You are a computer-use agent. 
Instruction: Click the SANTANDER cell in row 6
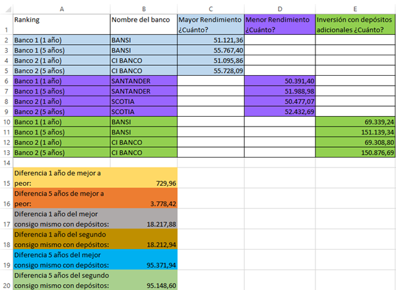pyautogui.click(x=143, y=80)
